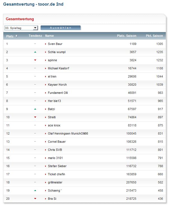Click the small red arrow before Sven Baur
Viewport: 170px width, 209px height.
[45, 44]
